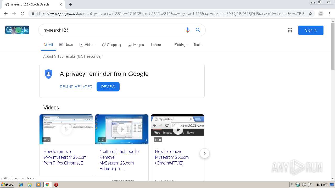Click the scrollbar down arrow

(x=333, y=178)
